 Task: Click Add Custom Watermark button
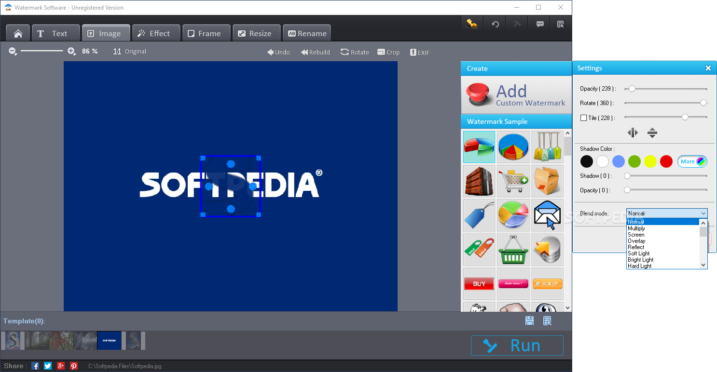(x=516, y=95)
